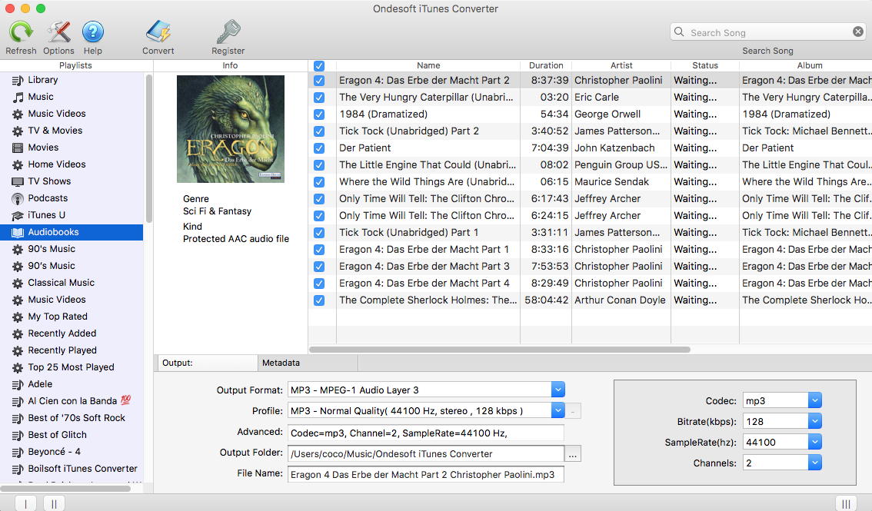The image size is (872, 511).
Task: Click the File Name input field
Action: pos(425,474)
